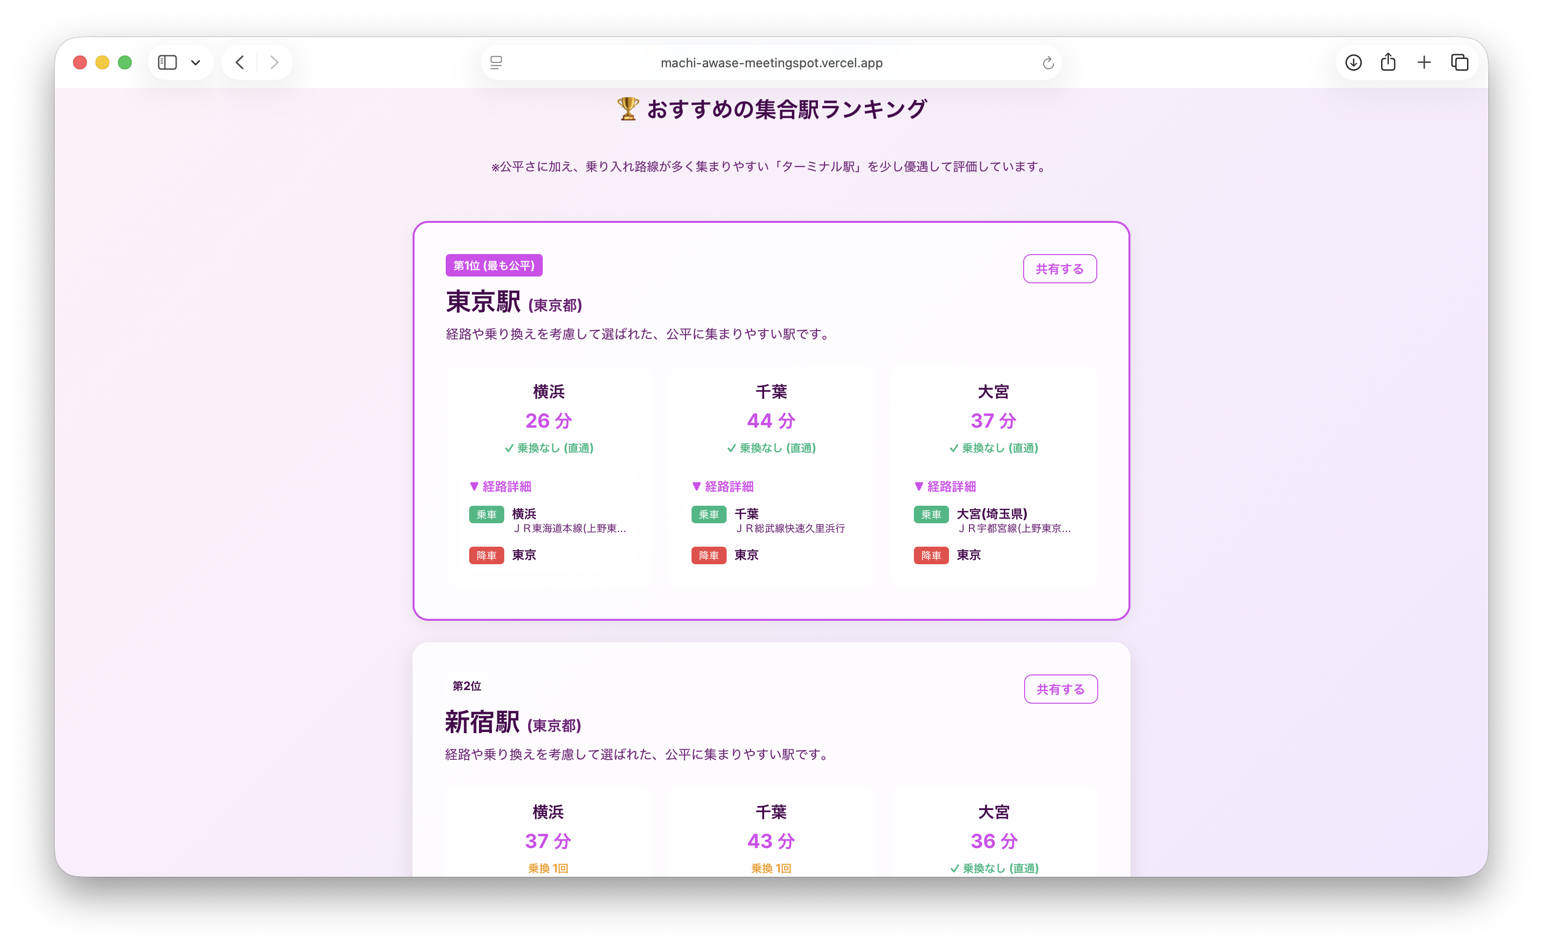Image resolution: width=1543 pixels, height=949 pixels.
Task: Click the 第1位 (最も公平) badge
Action: pyautogui.click(x=494, y=265)
